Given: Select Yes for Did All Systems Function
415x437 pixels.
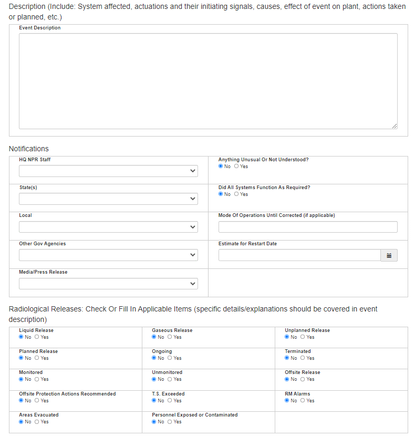Looking at the screenshot, I should 236,194.
